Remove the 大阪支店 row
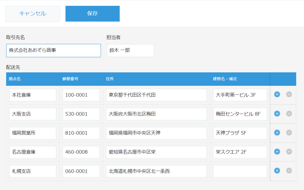Image resolution: width=304 pixels, height=190 pixels. point(289,113)
